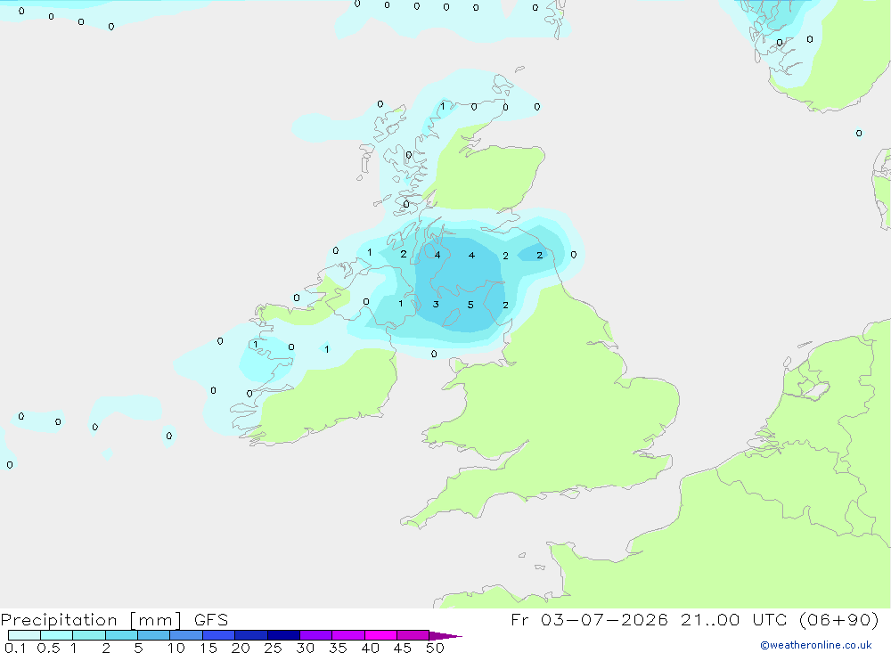Click the purple arrow tip above 50 mm
This screenshot has height=653, width=891.
click(445, 636)
